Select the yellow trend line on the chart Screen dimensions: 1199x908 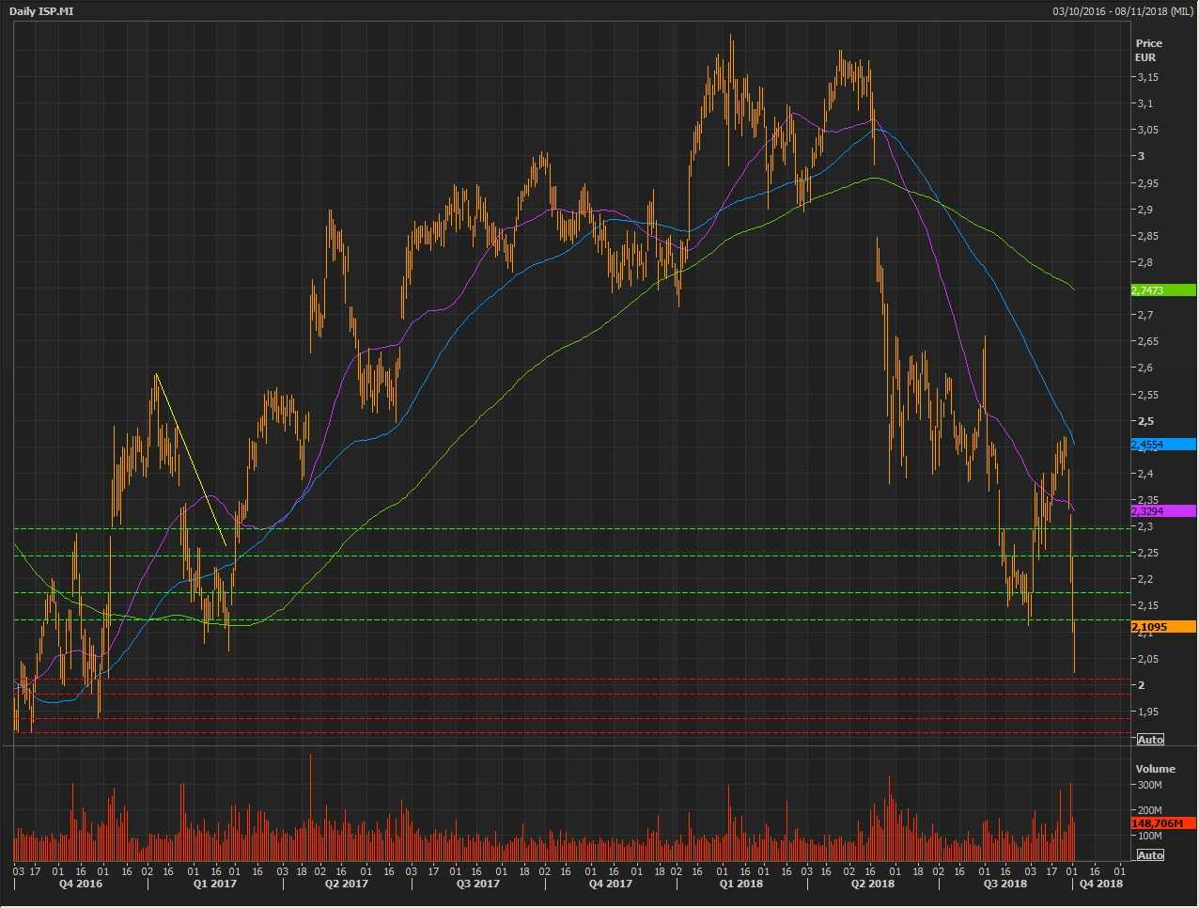(x=191, y=460)
